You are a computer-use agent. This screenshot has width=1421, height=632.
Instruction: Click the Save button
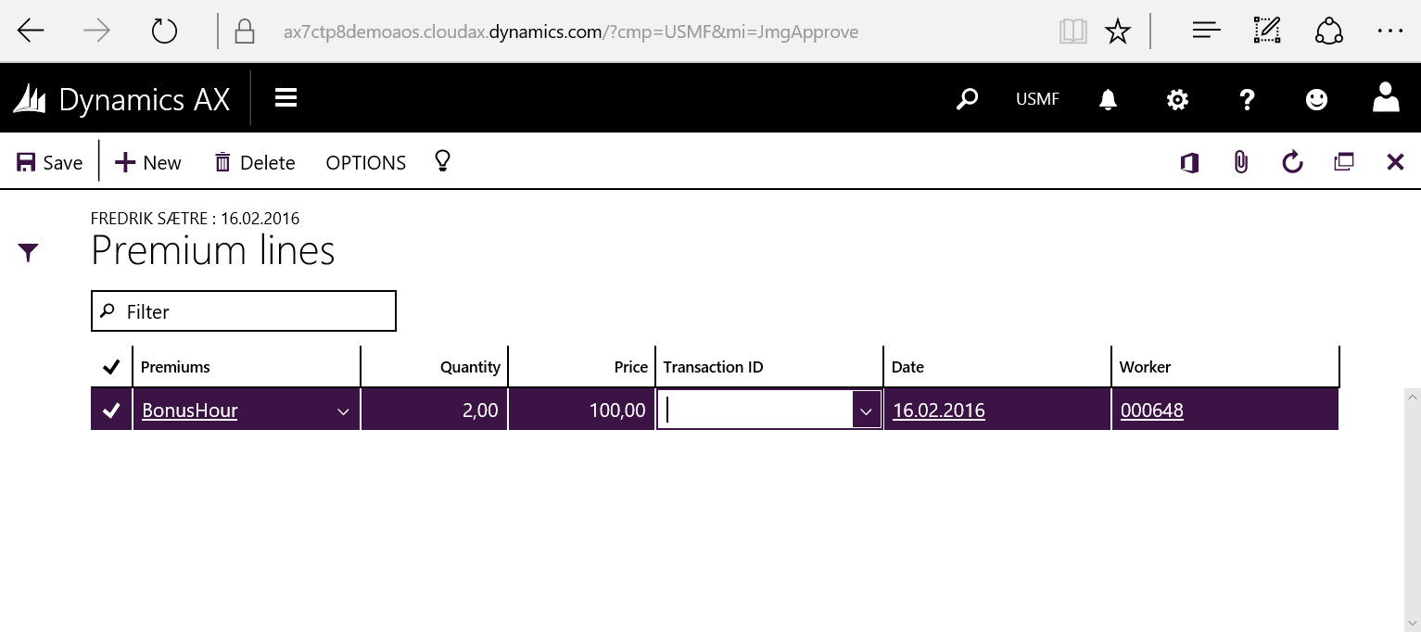tap(50, 163)
